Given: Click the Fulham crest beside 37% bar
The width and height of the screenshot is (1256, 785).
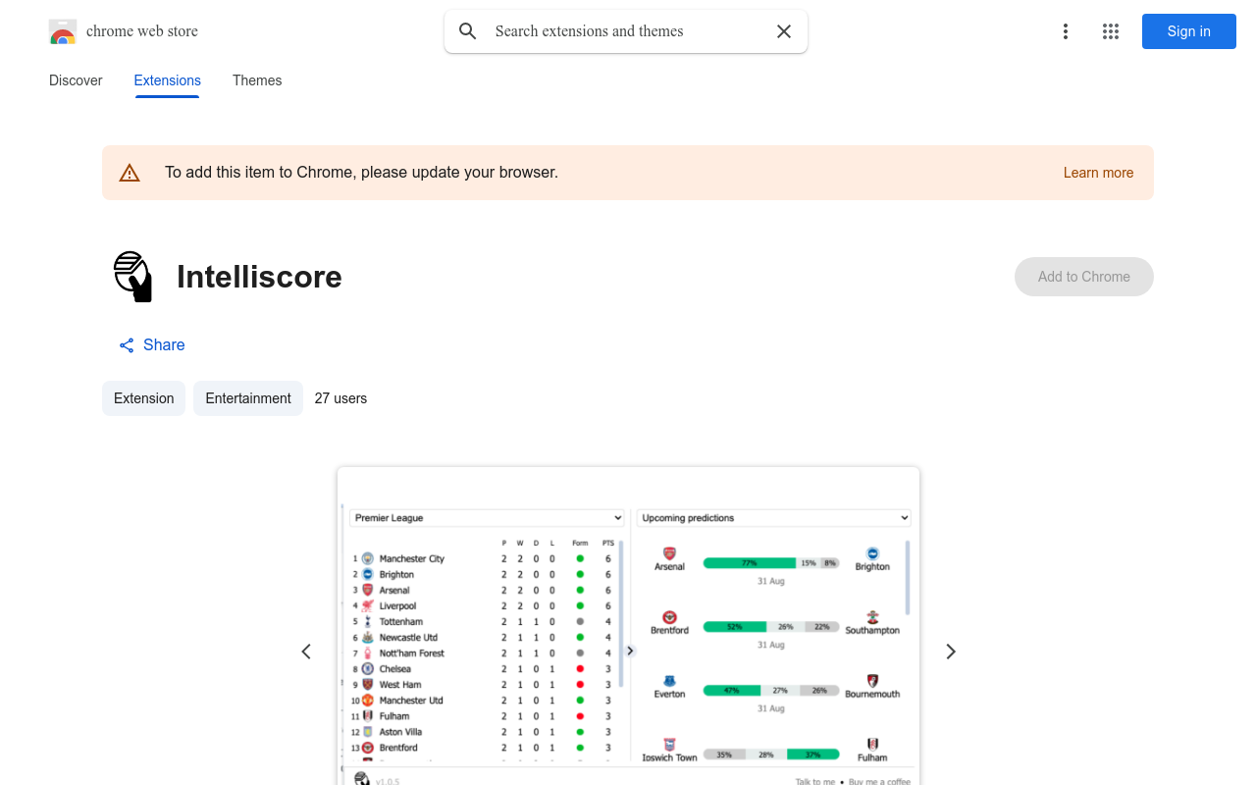Looking at the screenshot, I should 872,745.
